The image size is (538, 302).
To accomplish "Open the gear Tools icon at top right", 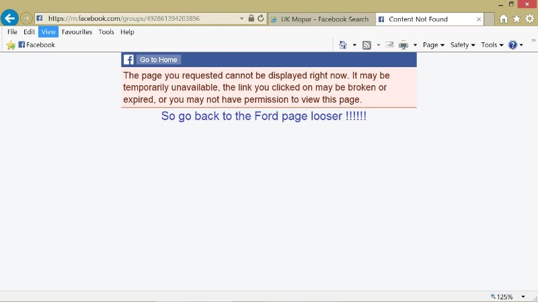I will [529, 19].
